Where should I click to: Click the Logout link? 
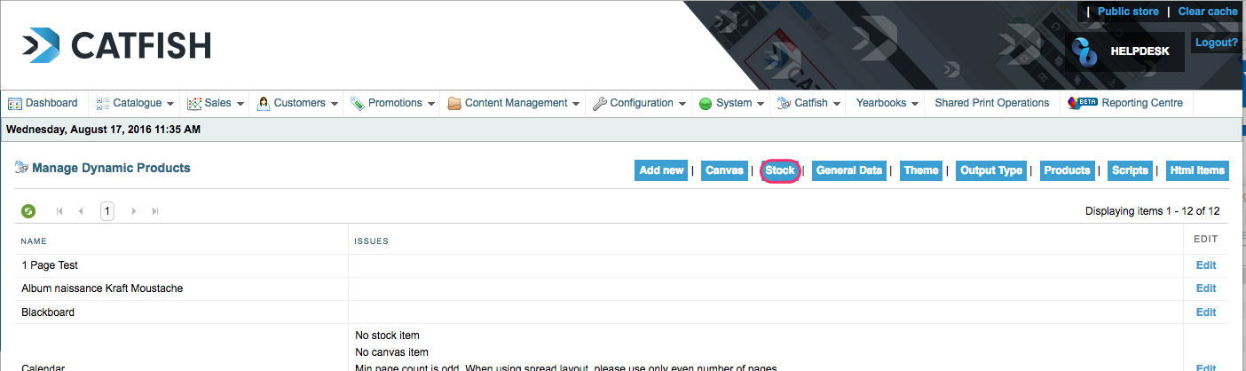[x=1216, y=43]
